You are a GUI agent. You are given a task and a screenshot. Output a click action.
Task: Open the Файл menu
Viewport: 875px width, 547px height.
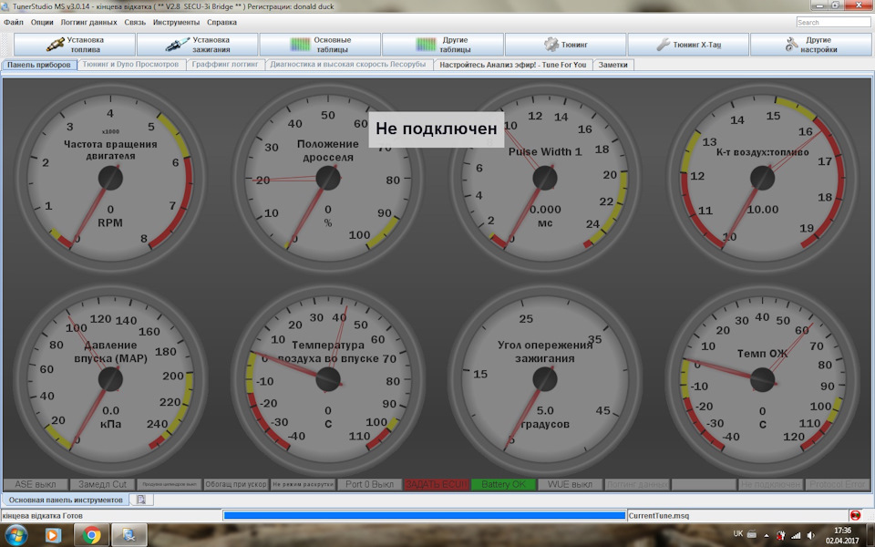tap(14, 22)
